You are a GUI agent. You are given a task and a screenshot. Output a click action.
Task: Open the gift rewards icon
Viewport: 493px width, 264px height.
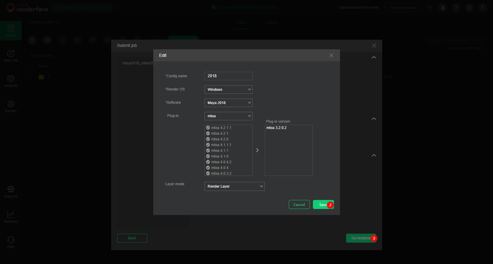tap(429, 8)
